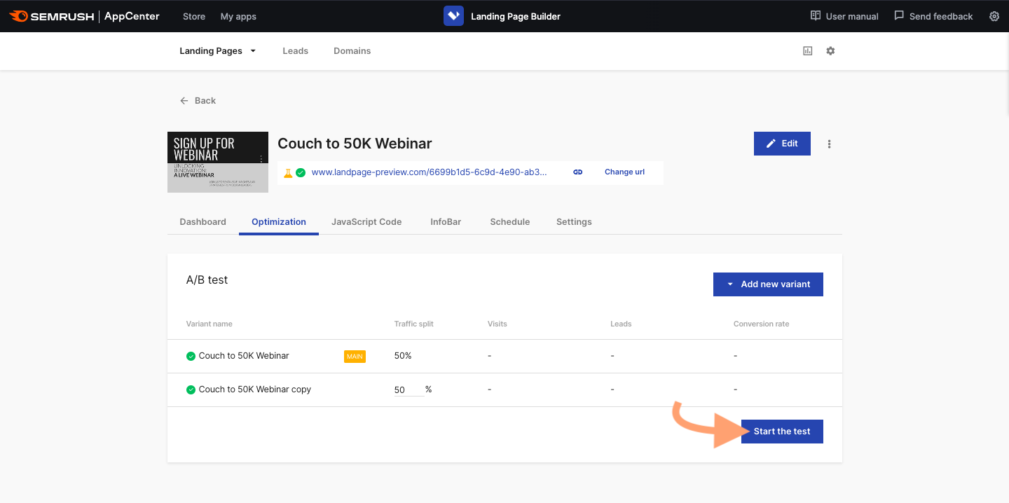
Task: Open the three-dot menu next to Edit
Action: 829,144
